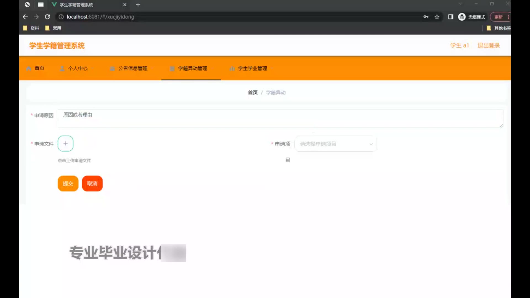Click the password key icon
530x298 pixels.
click(x=426, y=17)
